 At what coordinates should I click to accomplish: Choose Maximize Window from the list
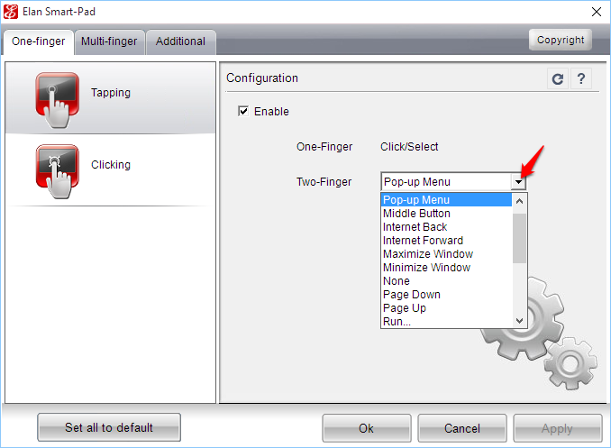446,254
